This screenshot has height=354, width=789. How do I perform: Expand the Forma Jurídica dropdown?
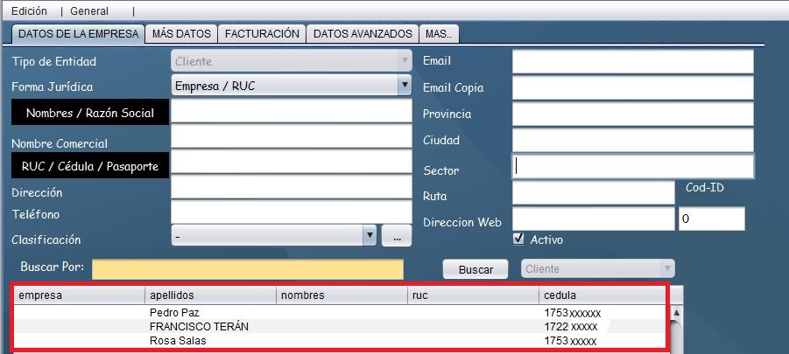click(x=404, y=87)
